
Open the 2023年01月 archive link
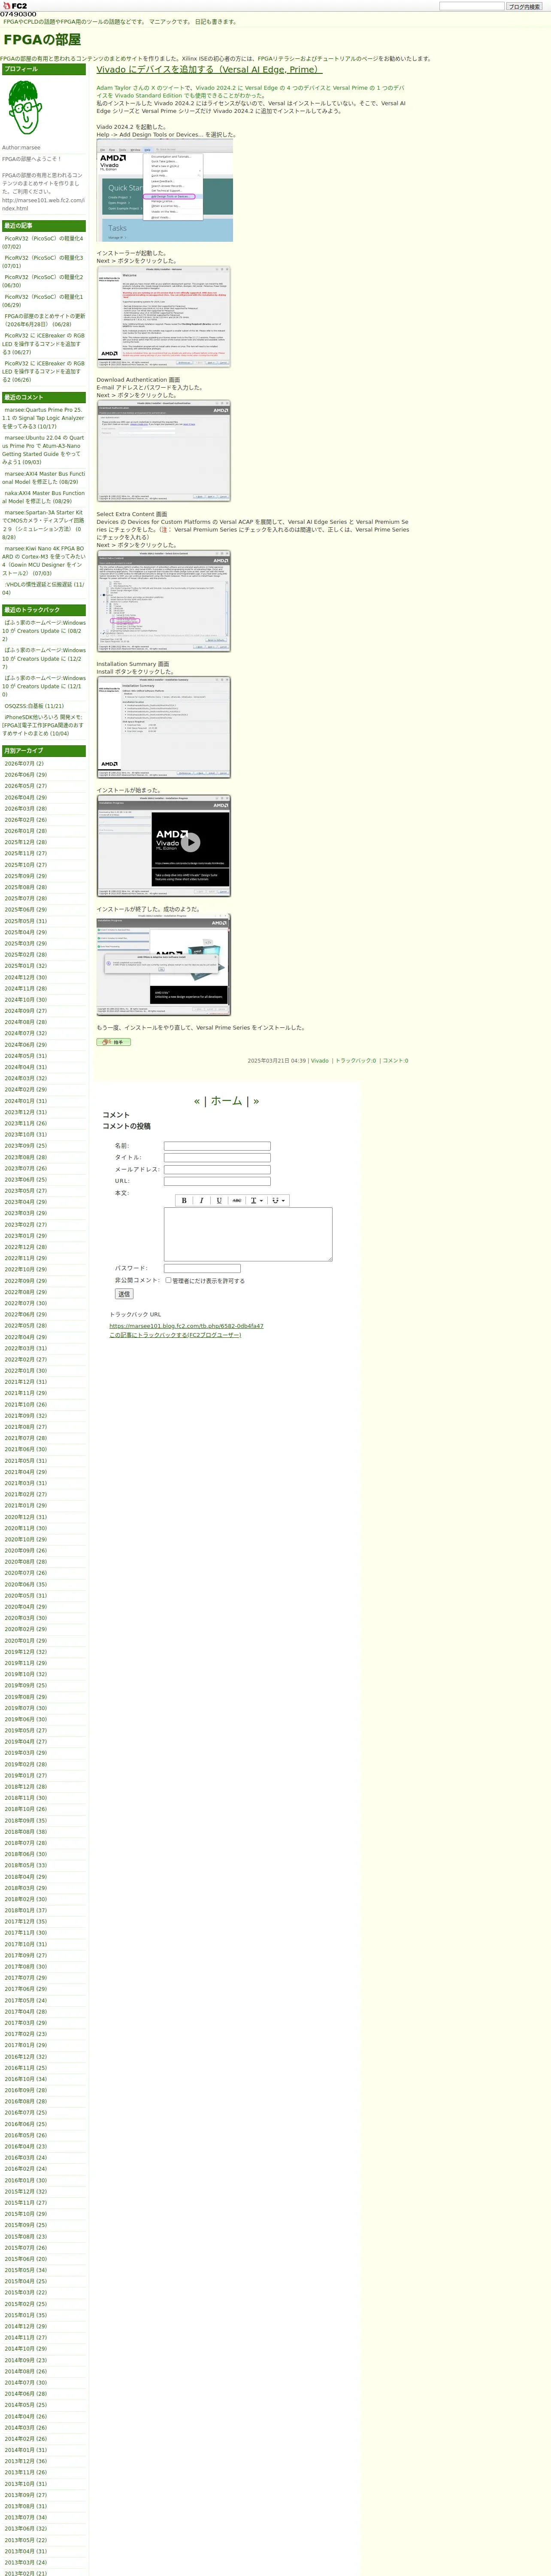(x=26, y=1236)
